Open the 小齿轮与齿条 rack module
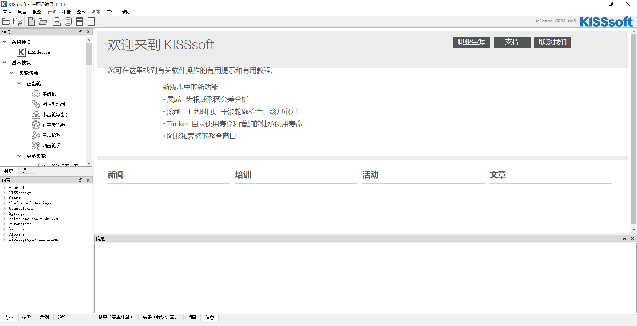The height and width of the screenshot is (326, 637). coord(56,114)
